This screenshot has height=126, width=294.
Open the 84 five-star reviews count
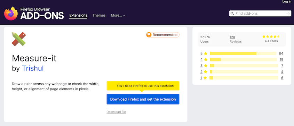coord(281,53)
